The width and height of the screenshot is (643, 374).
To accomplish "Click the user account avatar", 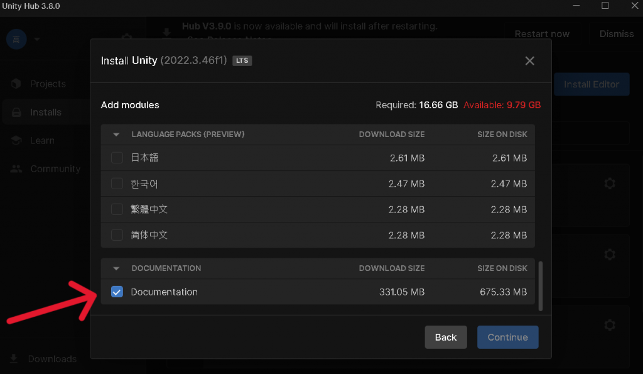I will coord(16,40).
